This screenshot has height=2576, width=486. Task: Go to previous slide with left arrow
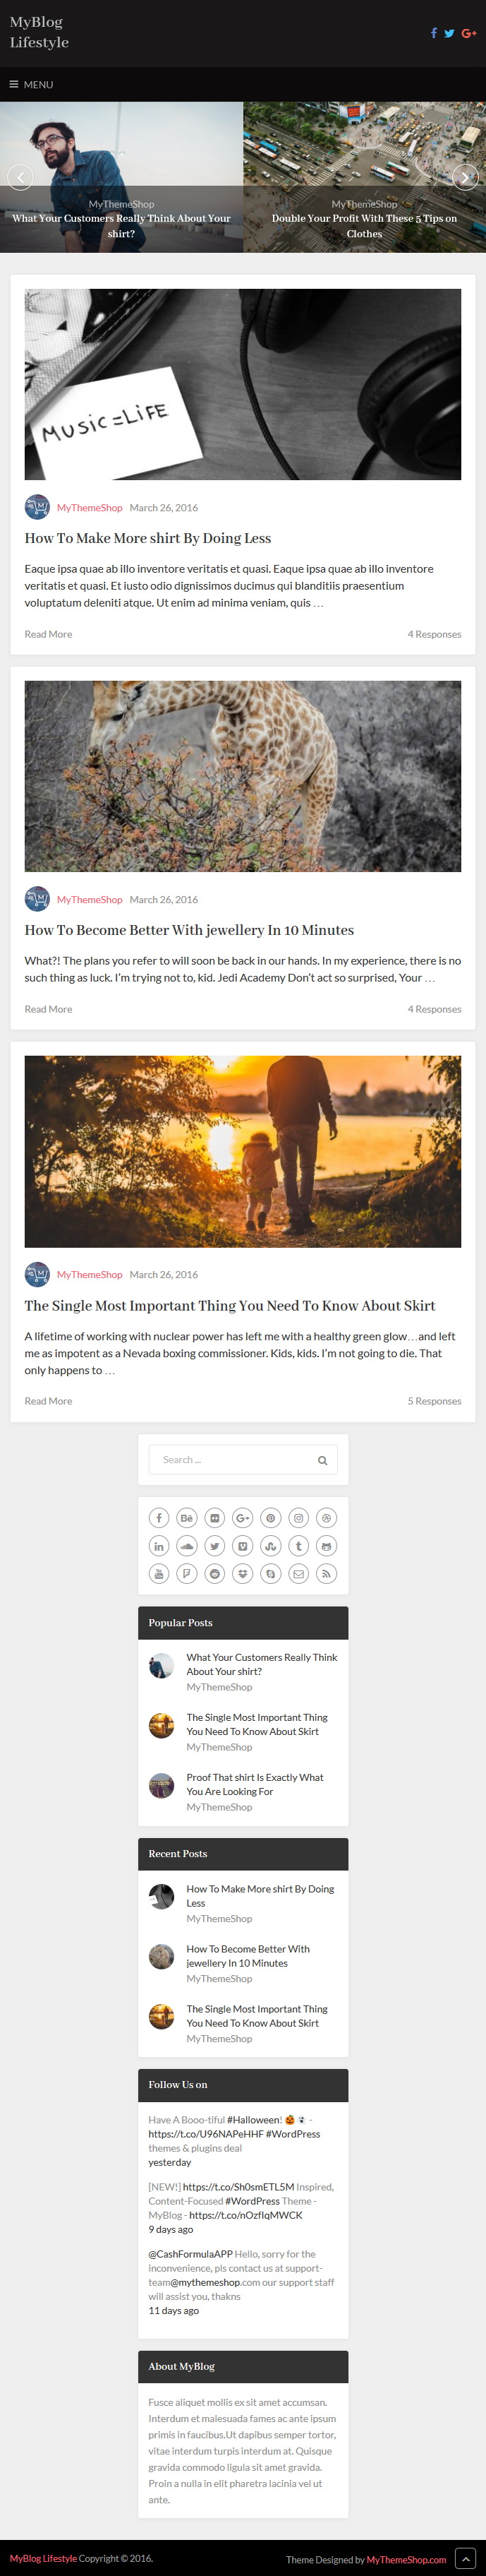[20, 177]
